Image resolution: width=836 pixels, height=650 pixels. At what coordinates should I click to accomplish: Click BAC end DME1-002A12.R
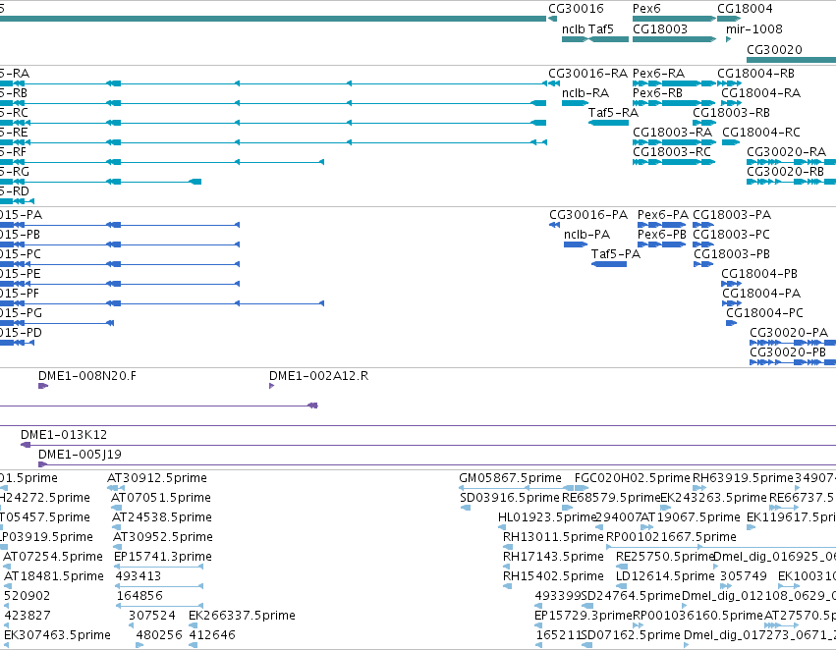coord(318,376)
